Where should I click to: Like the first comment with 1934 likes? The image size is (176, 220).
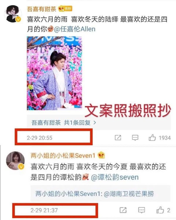[x=152, y=138]
